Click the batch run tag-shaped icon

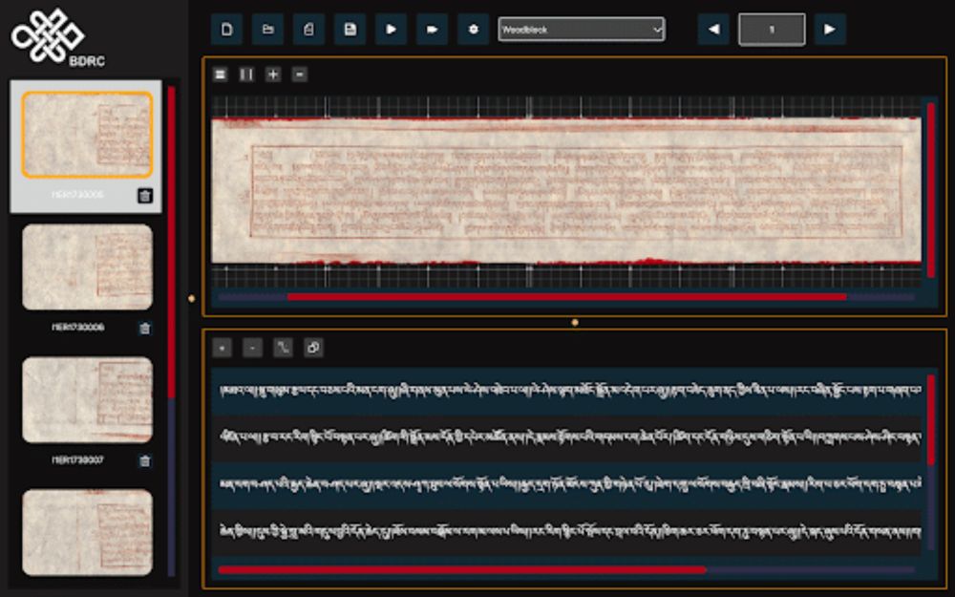coord(433,30)
